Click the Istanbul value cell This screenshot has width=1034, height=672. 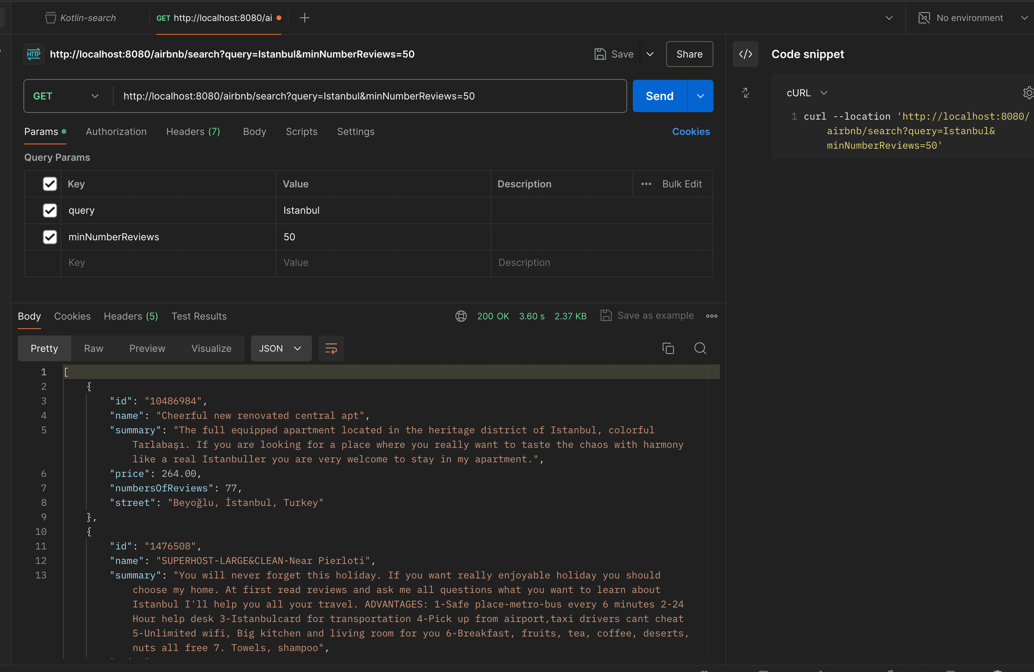383,210
